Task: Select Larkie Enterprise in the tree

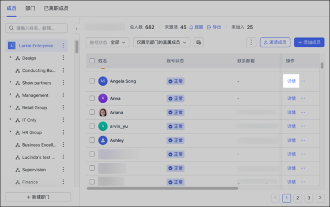Action: pos(36,46)
